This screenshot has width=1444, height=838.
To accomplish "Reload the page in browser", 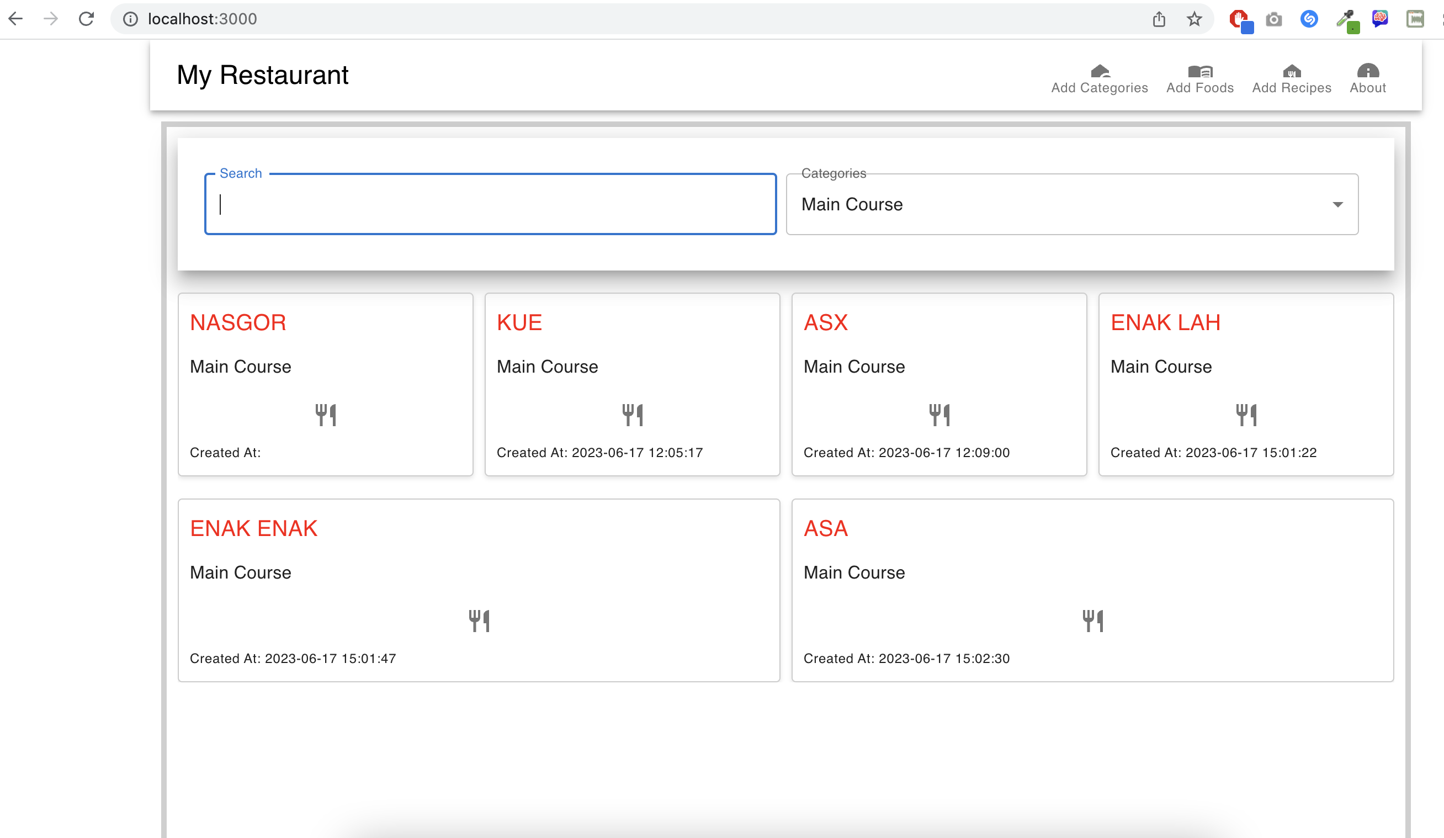I will [86, 19].
